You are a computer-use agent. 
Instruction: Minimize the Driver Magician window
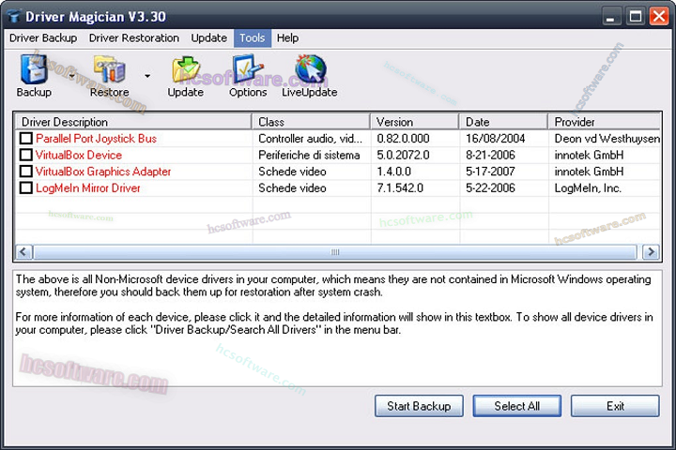610,17
